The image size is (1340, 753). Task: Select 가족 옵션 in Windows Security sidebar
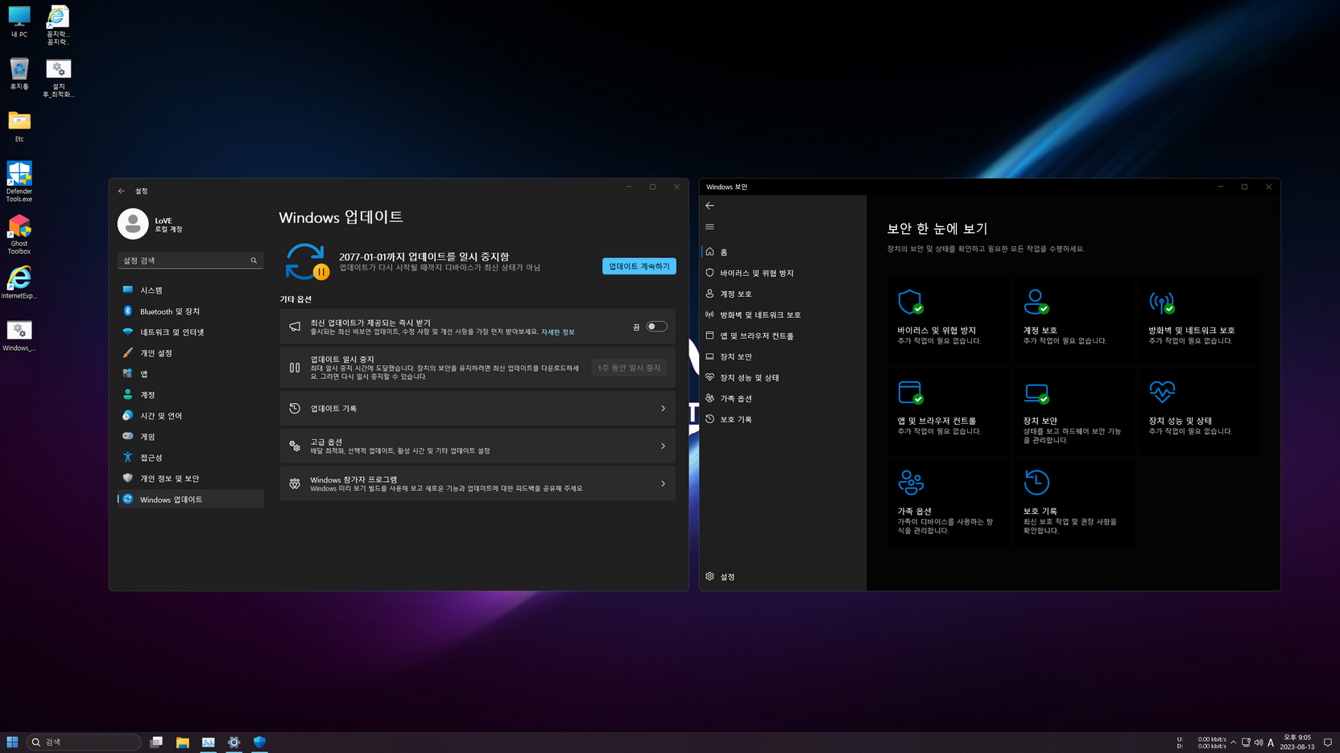783,398
